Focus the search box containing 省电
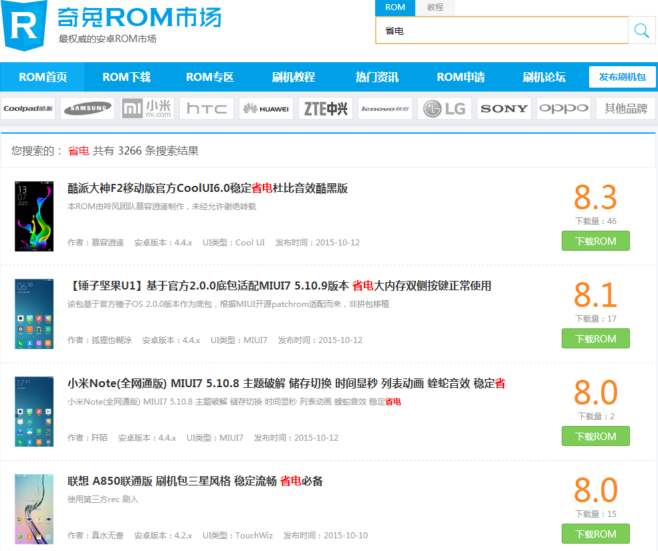The width and height of the screenshot is (658, 551). pyautogui.click(x=502, y=30)
